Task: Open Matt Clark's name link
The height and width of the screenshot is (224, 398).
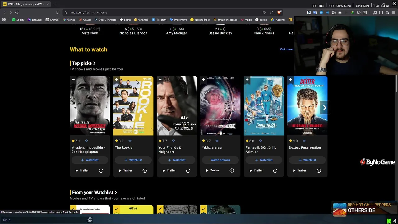Action: (x=90, y=33)
